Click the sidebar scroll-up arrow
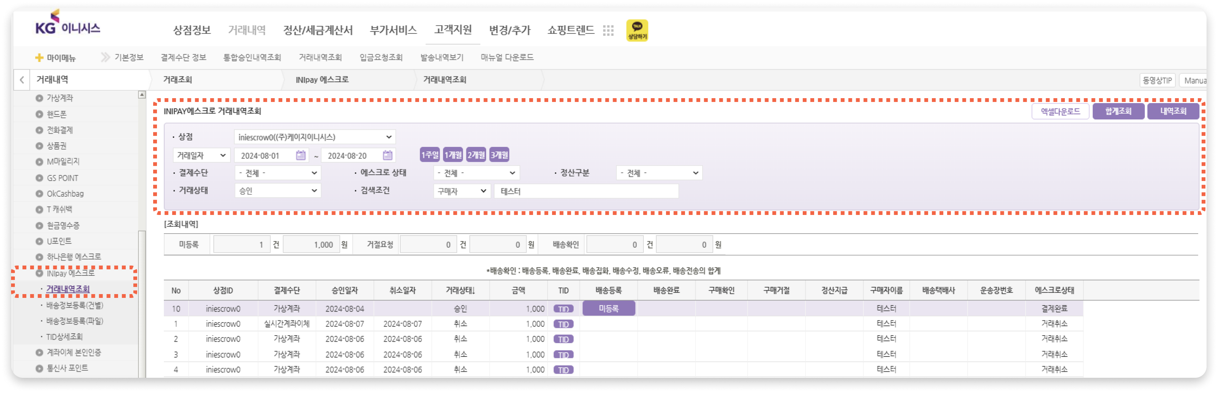 [x=142, y=95]
